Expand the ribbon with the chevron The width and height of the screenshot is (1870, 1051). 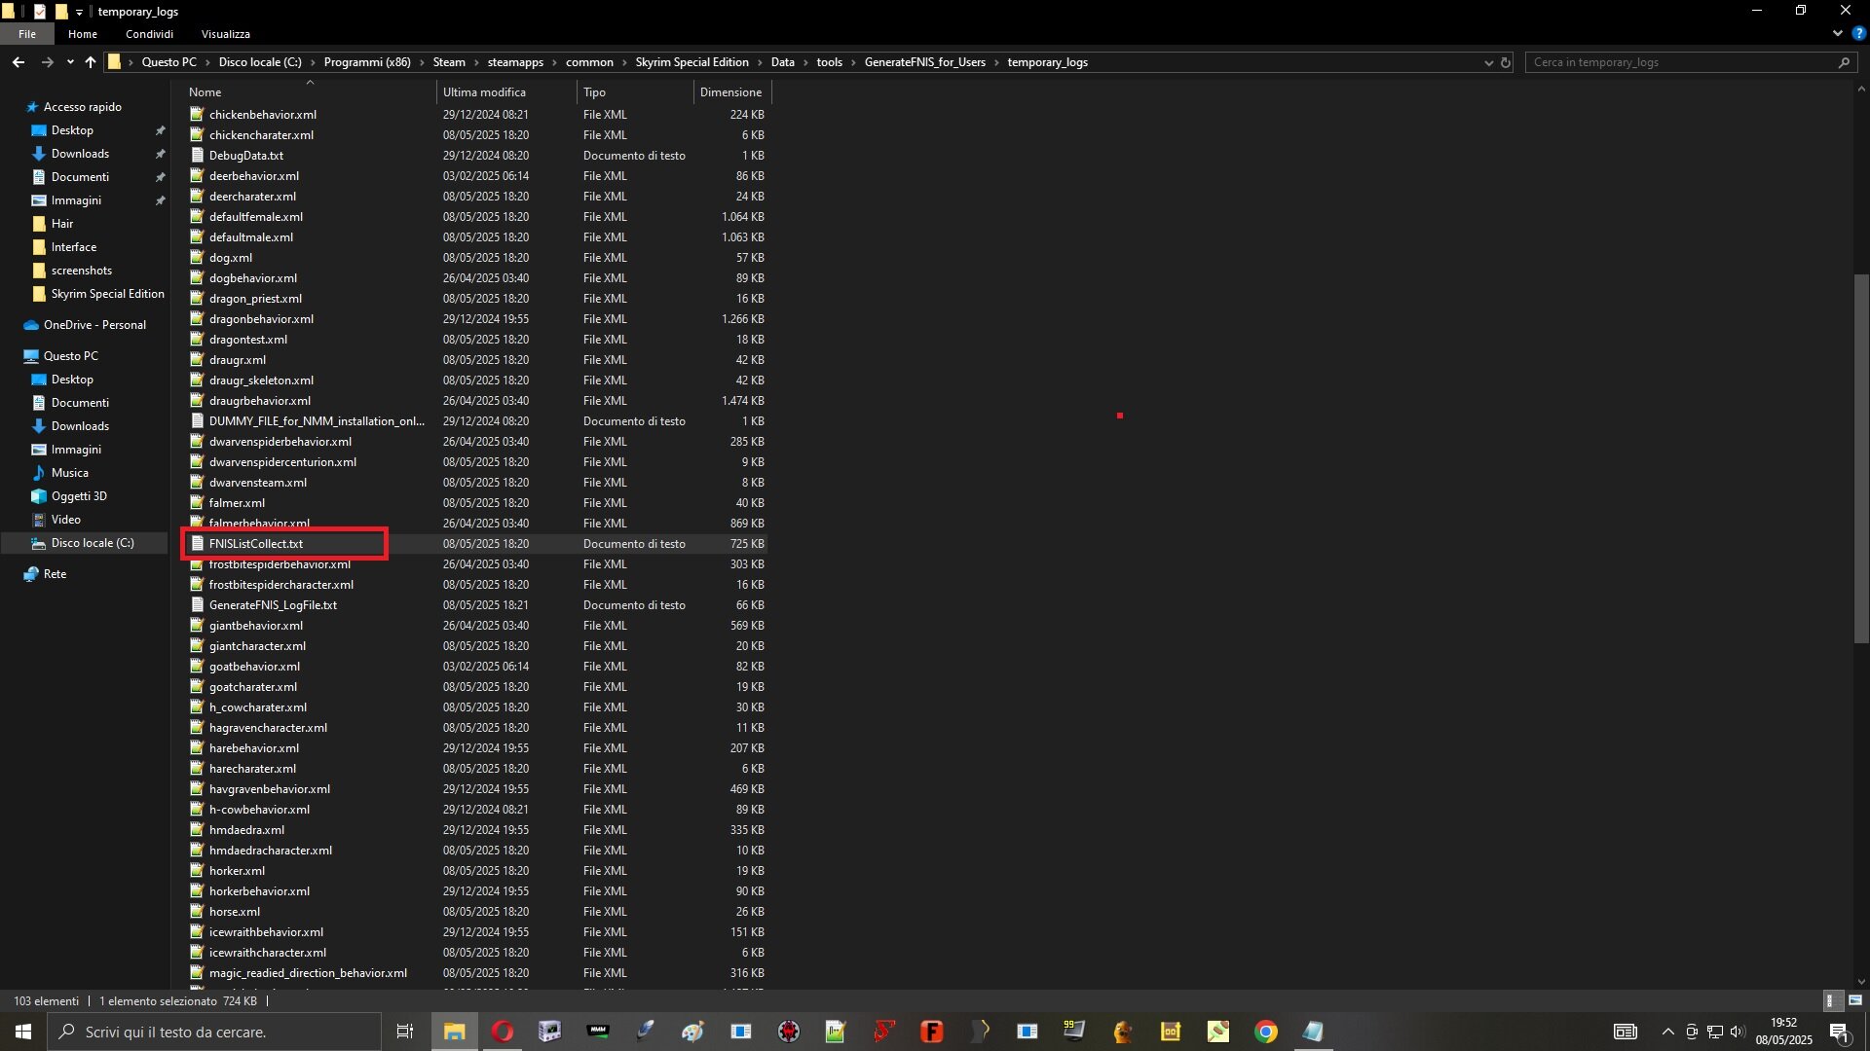click(1838, 33)
